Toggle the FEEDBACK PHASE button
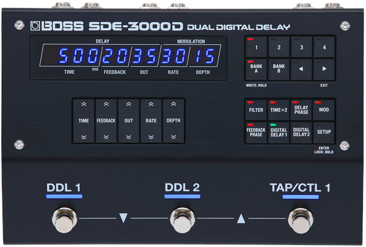Screen dimensions: 366x247 tap(256, 132)
